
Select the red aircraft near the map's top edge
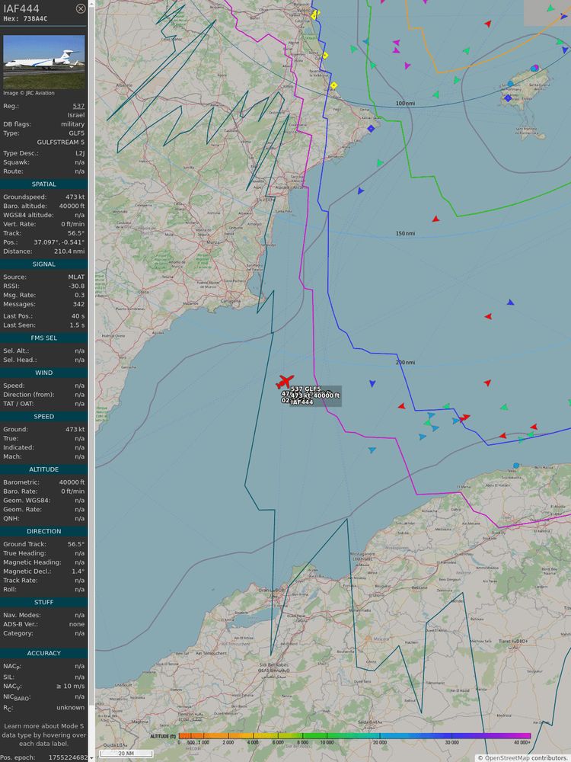coord(488,24)
